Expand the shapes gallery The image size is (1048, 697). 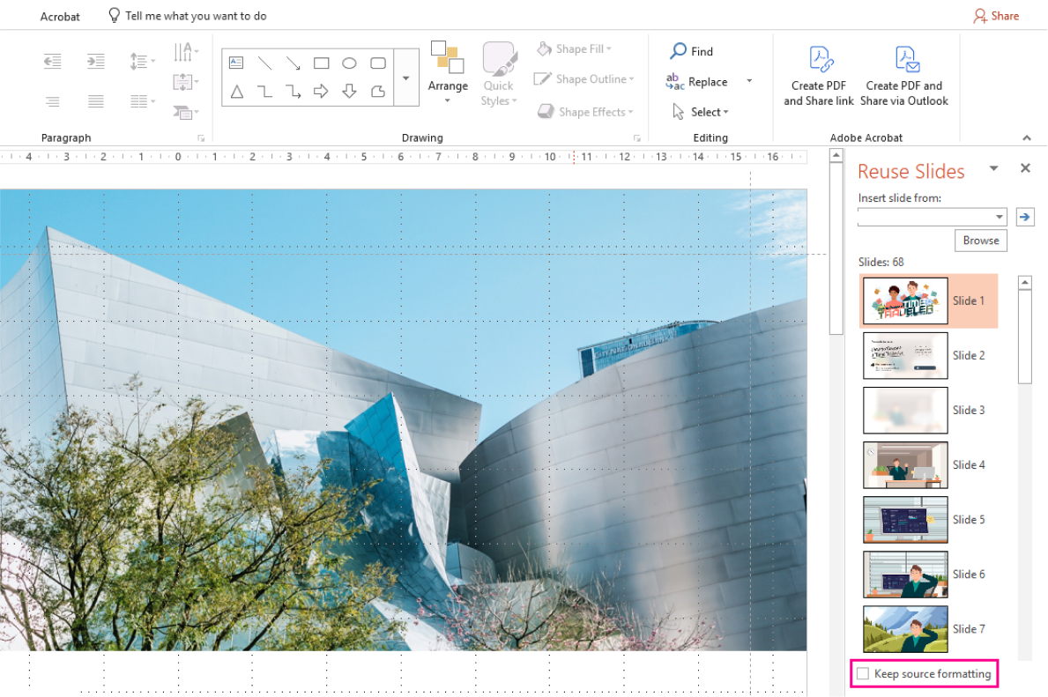(x=405, y=78)
